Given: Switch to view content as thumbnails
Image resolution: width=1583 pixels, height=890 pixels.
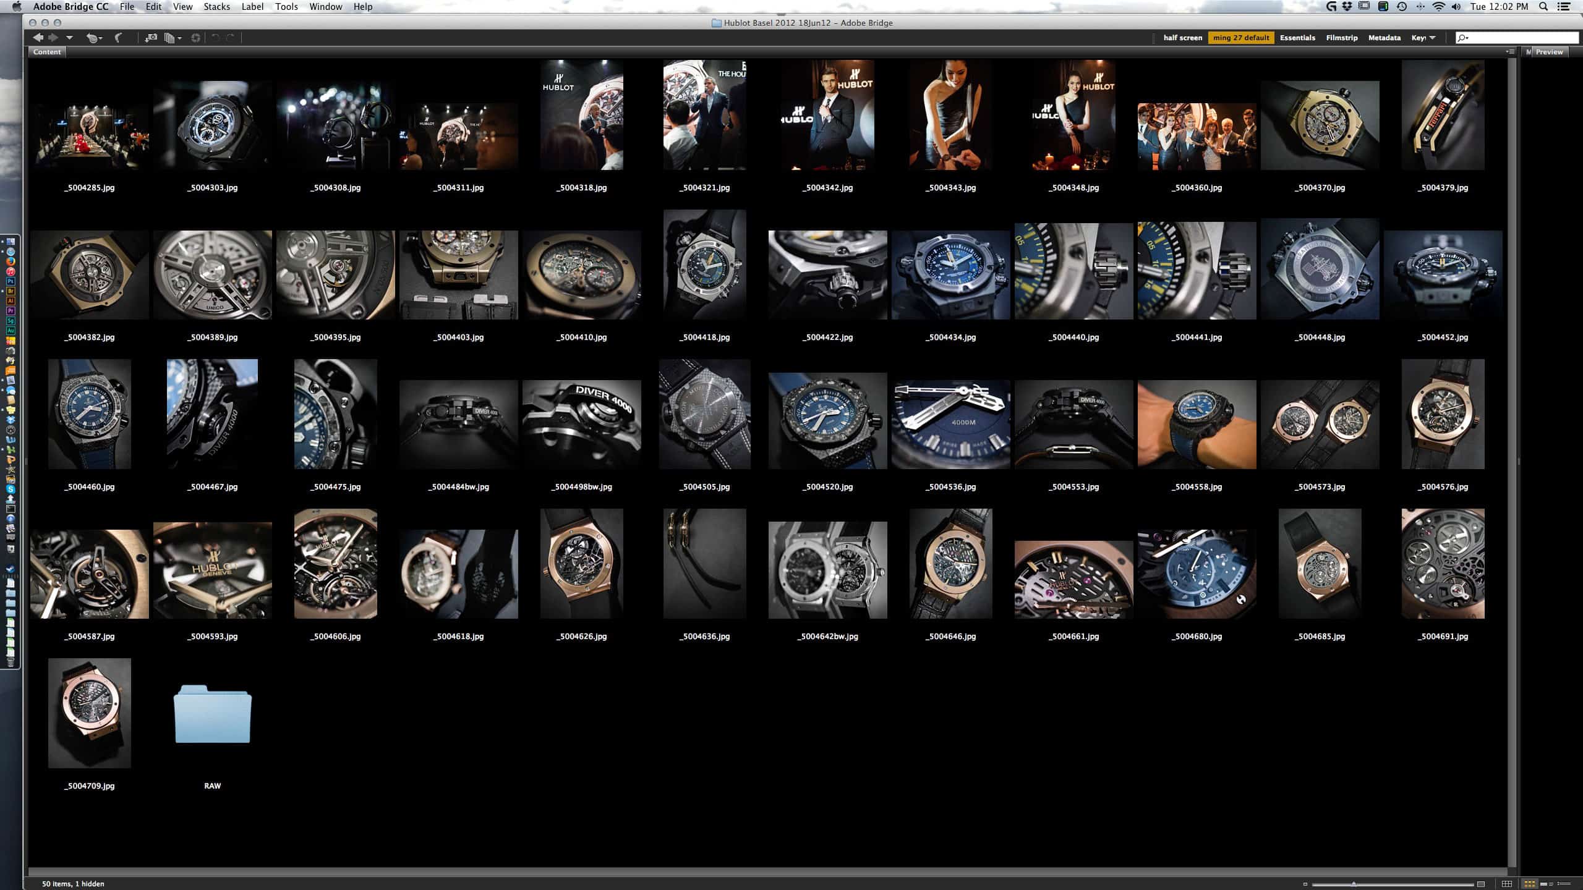Looking at the screenshot, I should click(x=1530, y=884).
